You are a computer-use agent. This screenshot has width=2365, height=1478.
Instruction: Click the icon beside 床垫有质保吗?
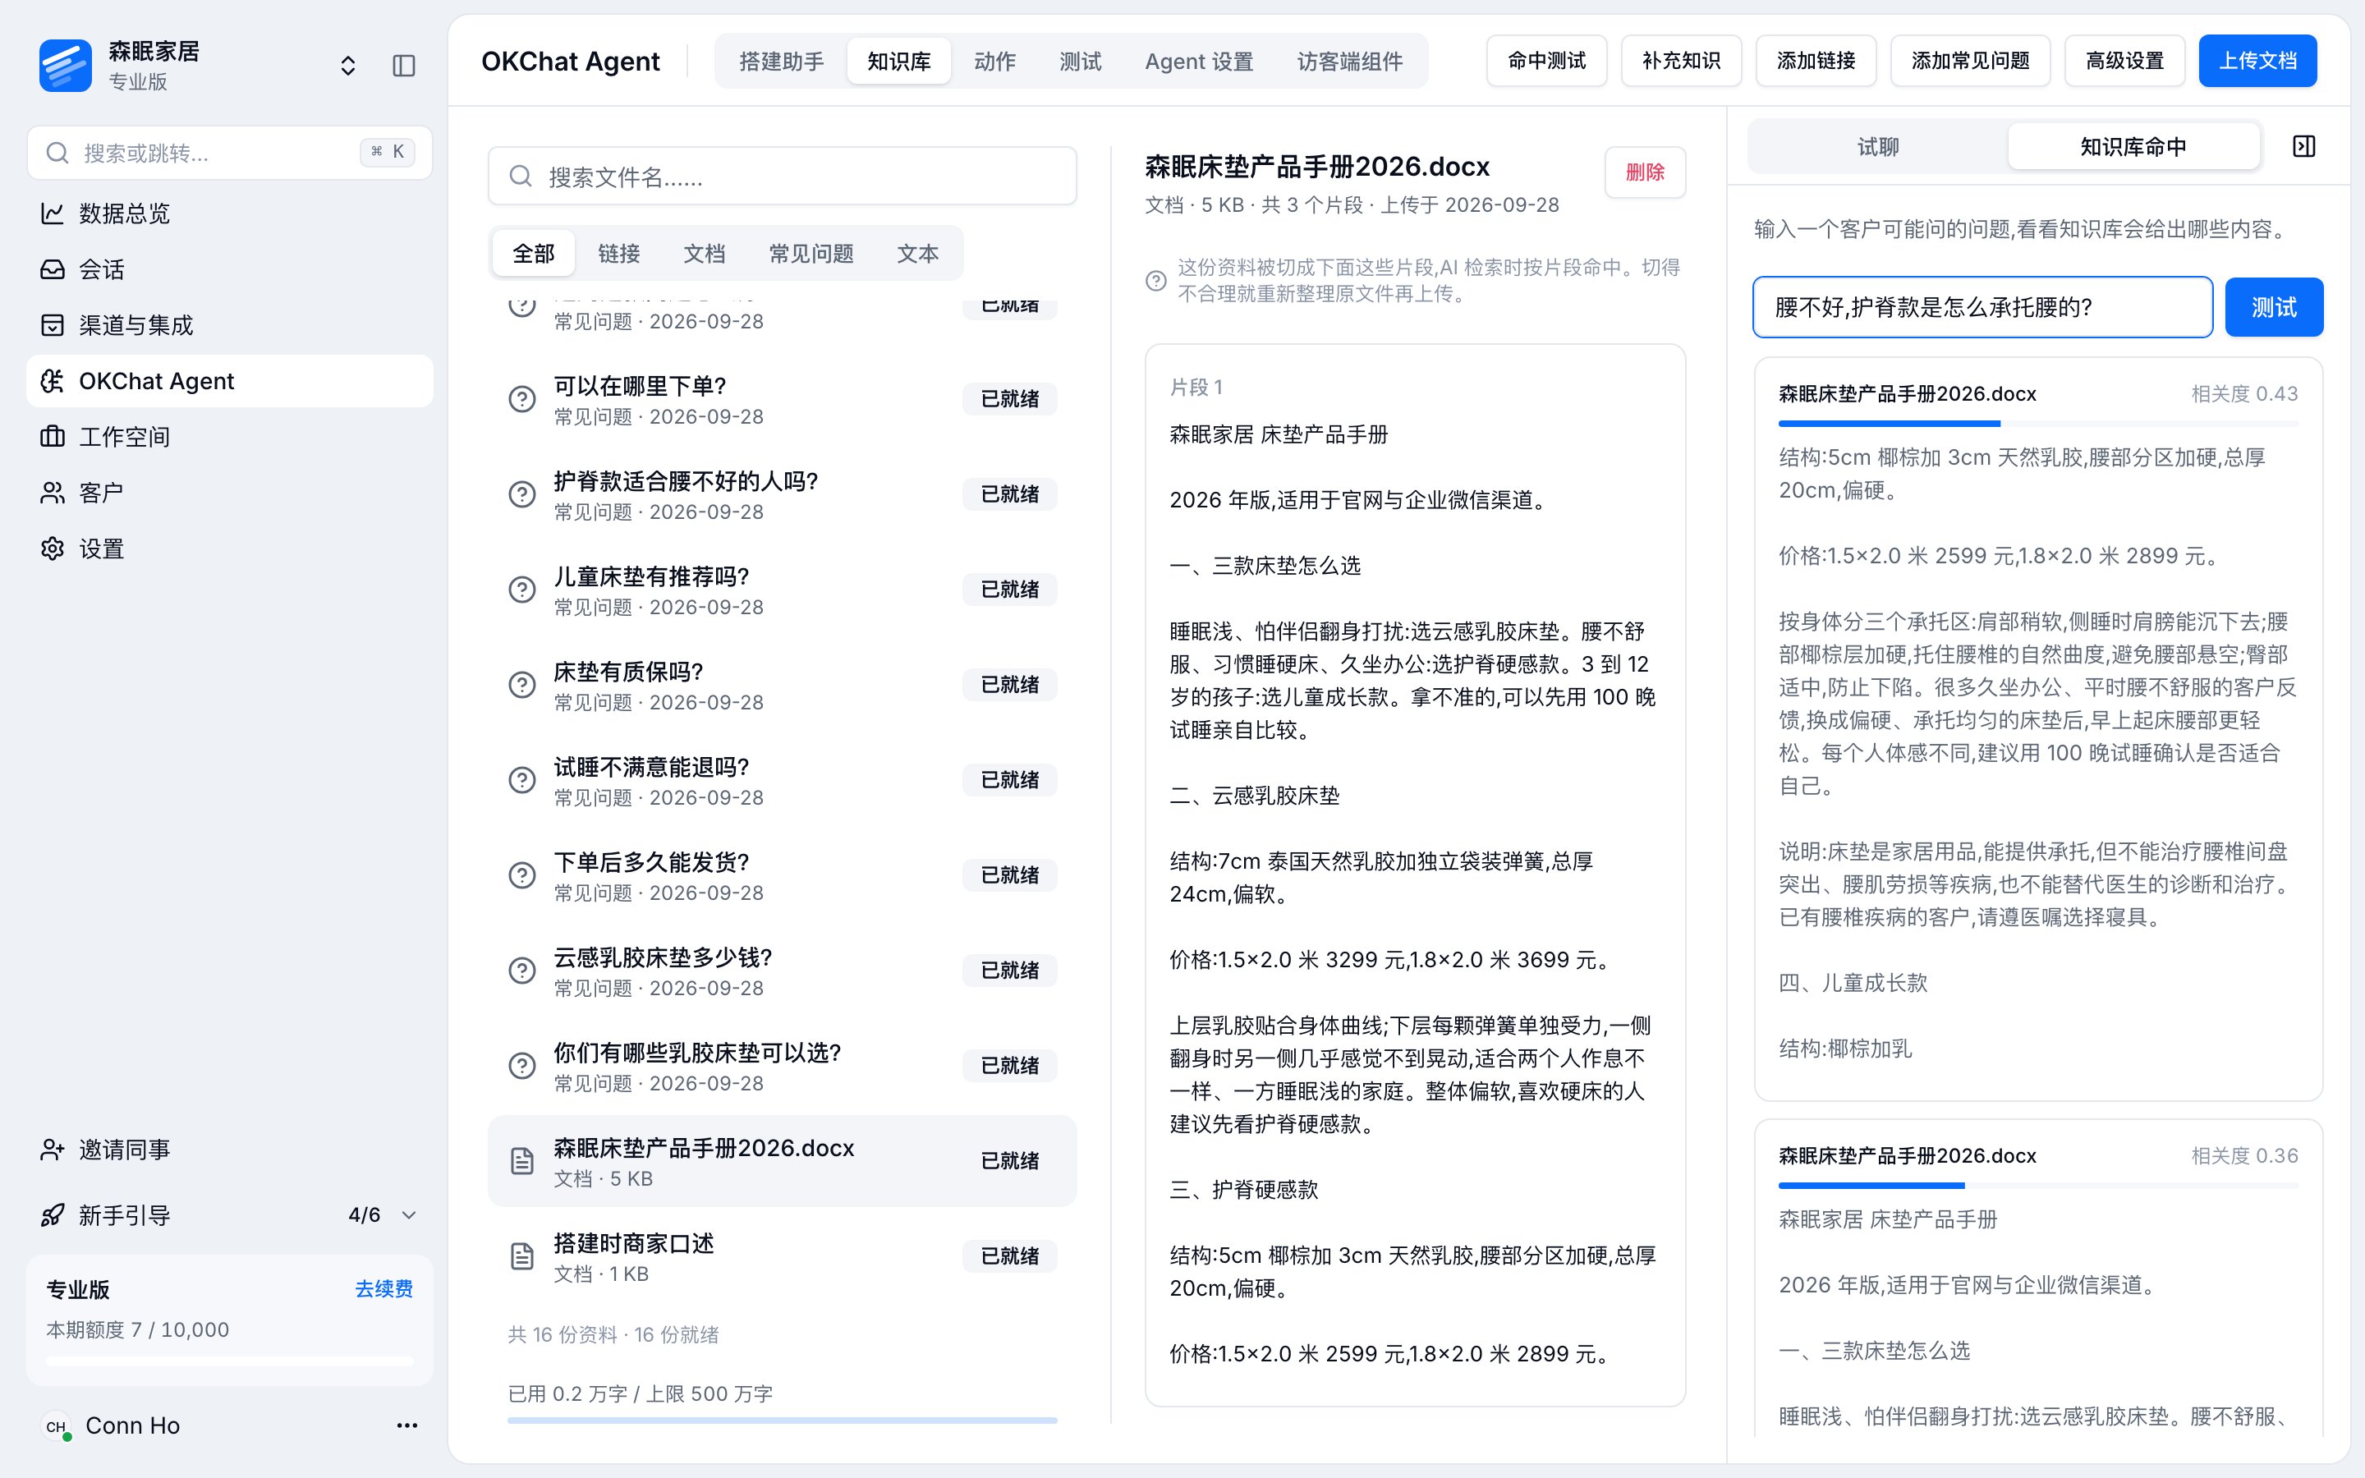[522, 684]
